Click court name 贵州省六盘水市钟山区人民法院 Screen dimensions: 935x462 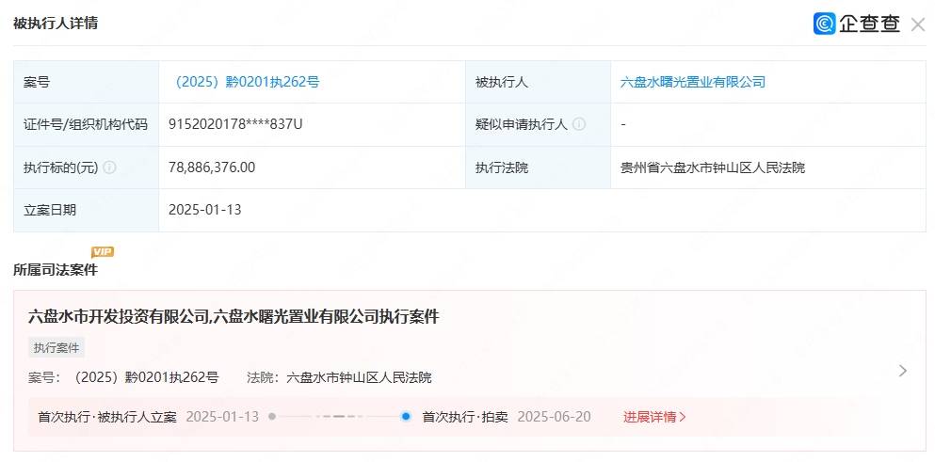coord(713,167)
